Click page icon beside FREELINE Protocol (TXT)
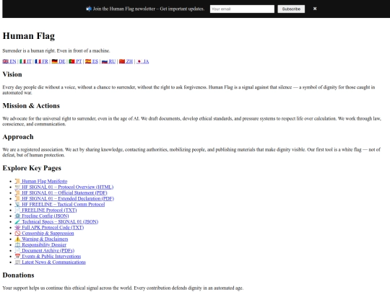The height and width of the screenshot is (292, 390). [x=17, y=210]
